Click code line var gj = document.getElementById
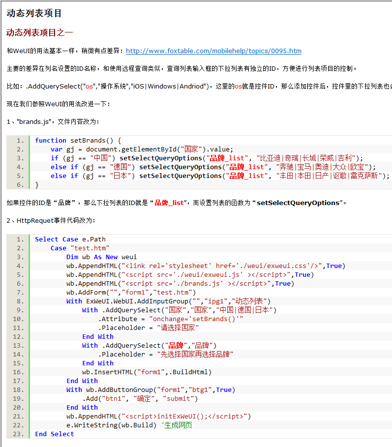 [x=142, y=149]
